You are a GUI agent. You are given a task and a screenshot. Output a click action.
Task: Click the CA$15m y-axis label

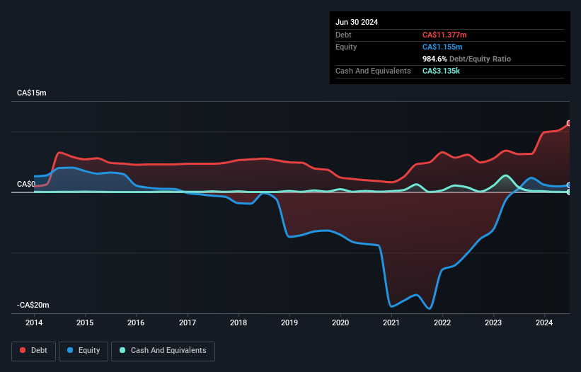pyautogui.click(x=32, y=93)
